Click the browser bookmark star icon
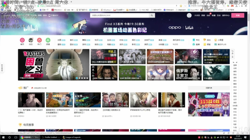This screenshot has height=140, width=250. click(181, 6)
